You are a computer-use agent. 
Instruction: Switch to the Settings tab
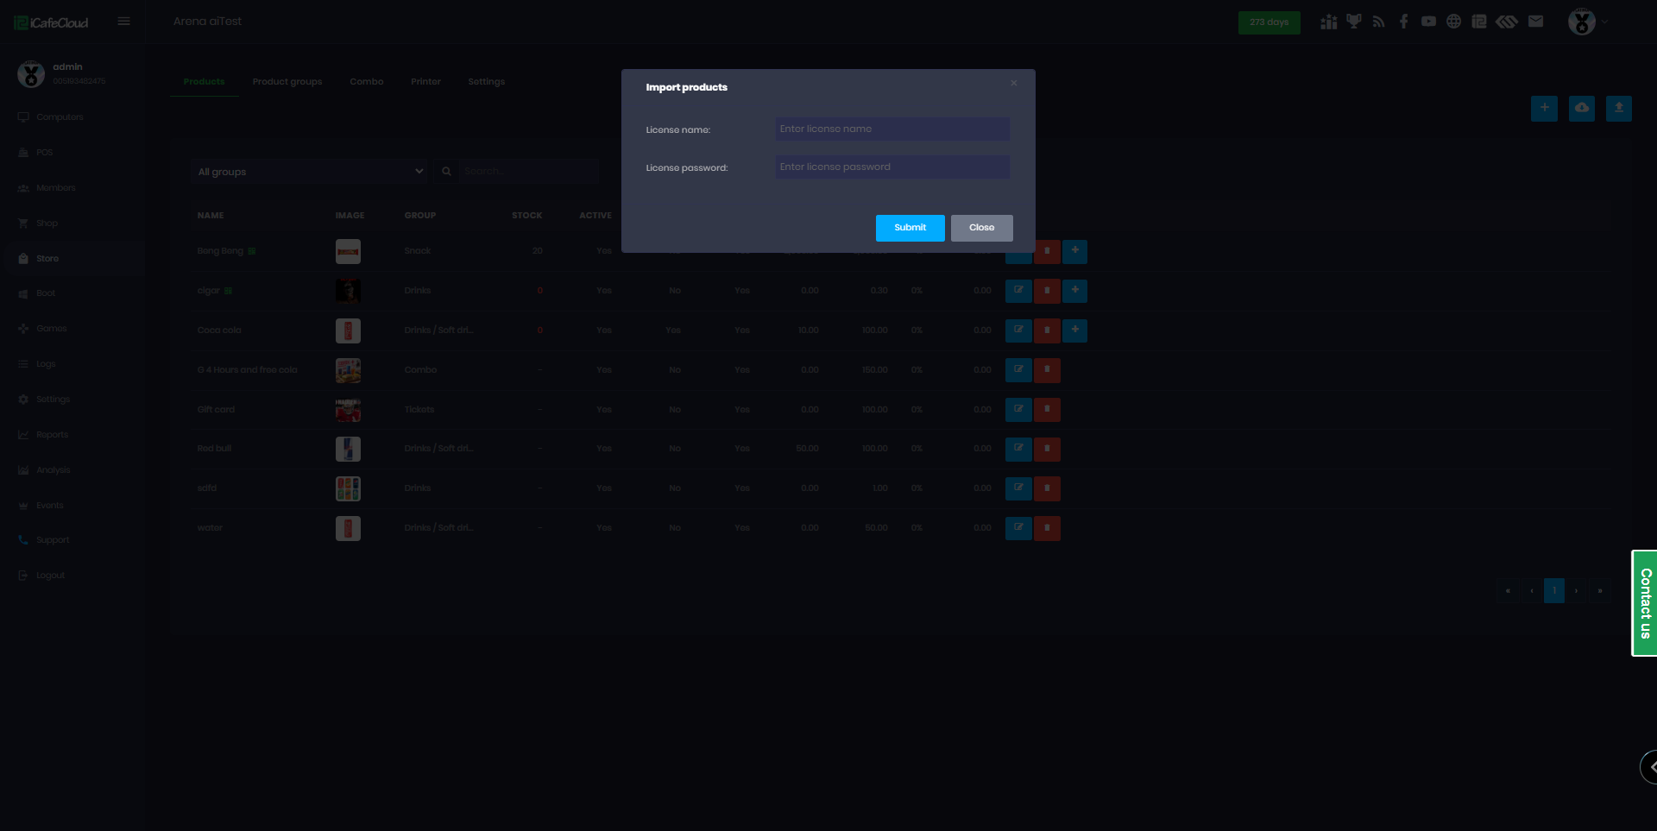(x=487, y=82)
